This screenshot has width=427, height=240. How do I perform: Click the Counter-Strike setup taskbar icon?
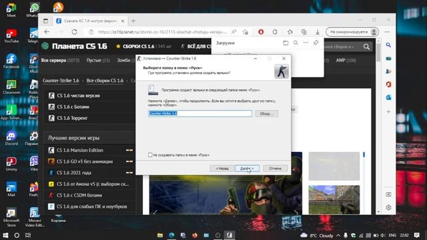pyautogui.click(x=230, y=235)
